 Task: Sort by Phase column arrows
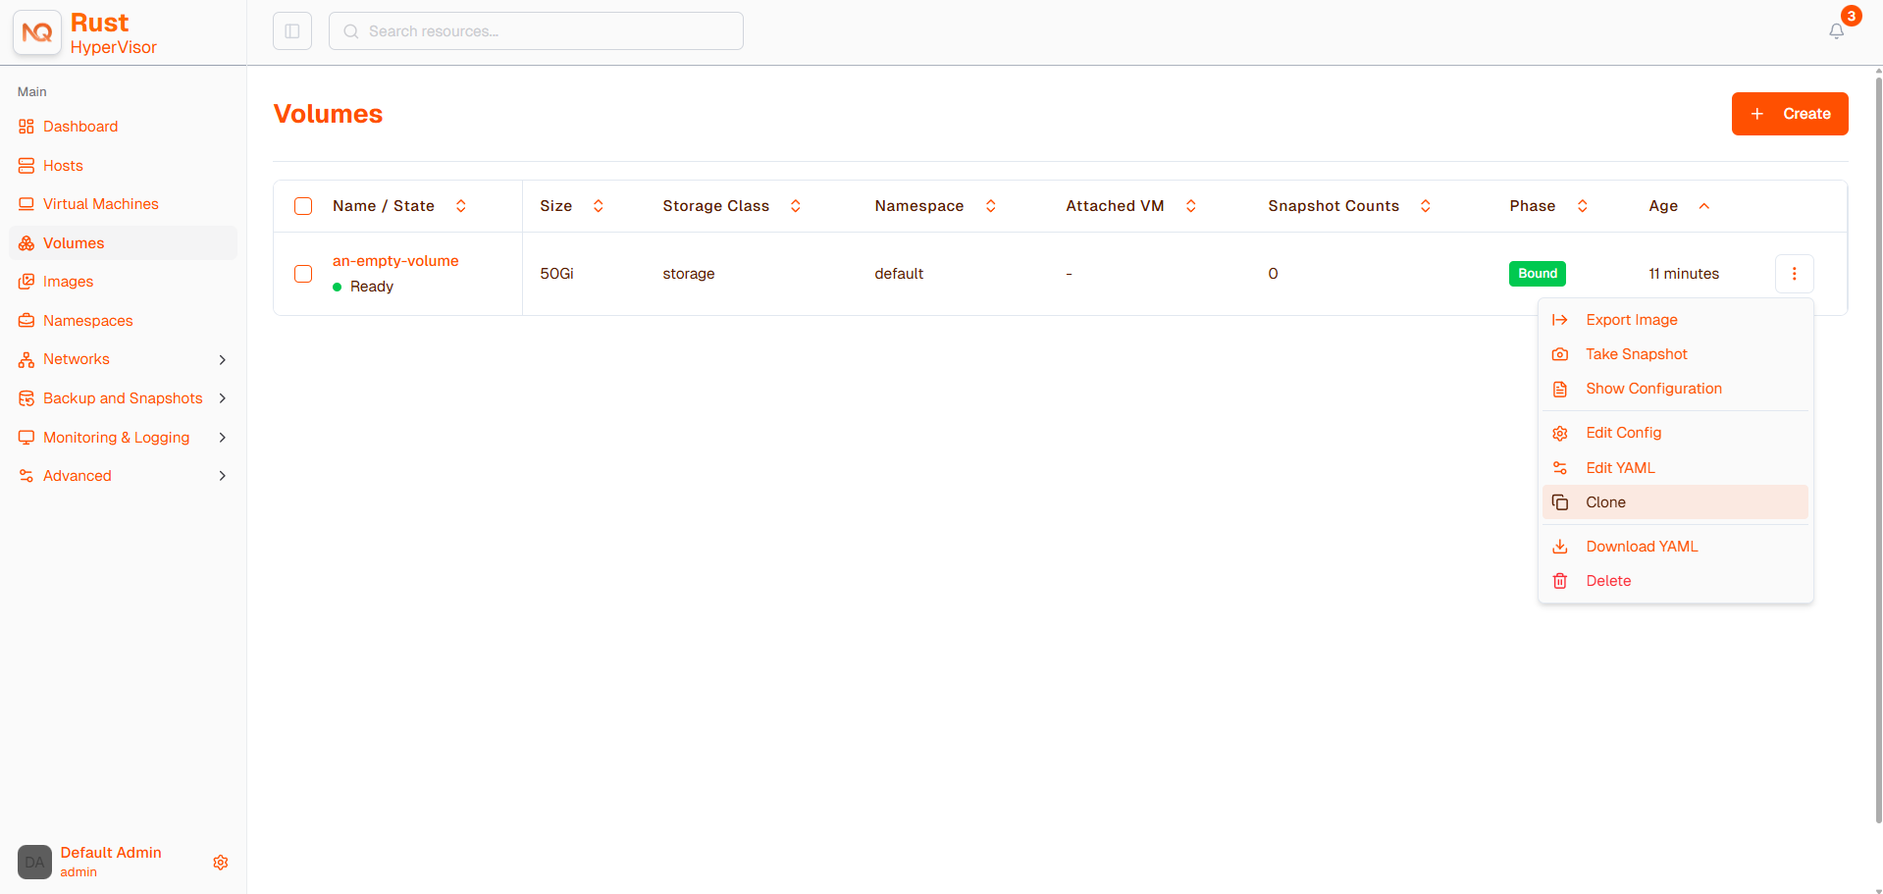(x=1583, y=206)
